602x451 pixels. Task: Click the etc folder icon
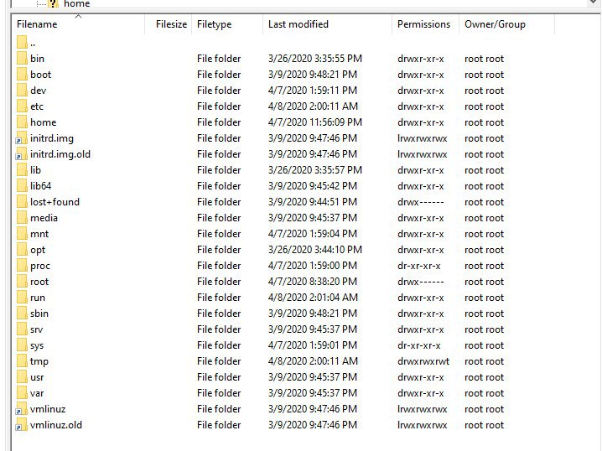tap(22, 106)
